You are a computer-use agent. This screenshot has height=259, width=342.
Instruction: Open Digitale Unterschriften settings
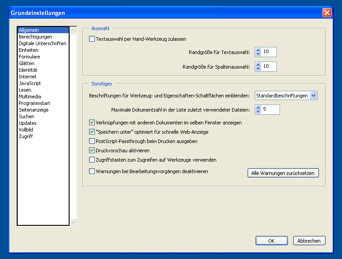click(x=43, y=43)
